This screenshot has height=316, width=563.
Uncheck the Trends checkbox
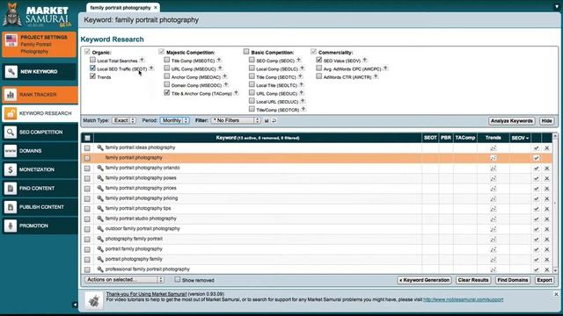point(92,76)
